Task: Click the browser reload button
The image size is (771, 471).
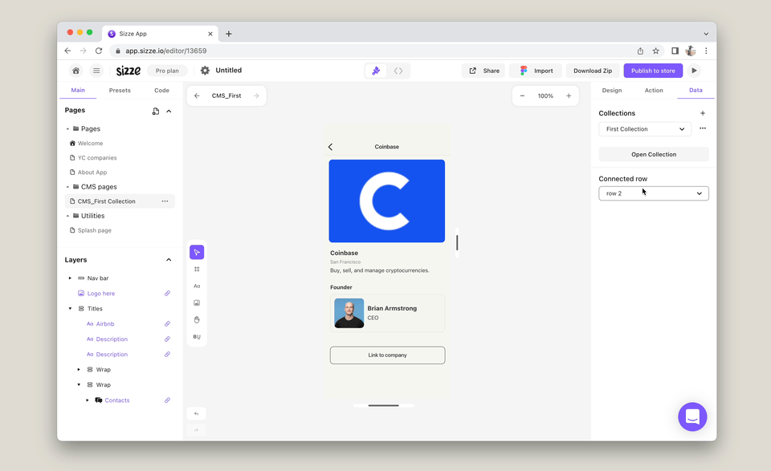Action: pos(99,51)
